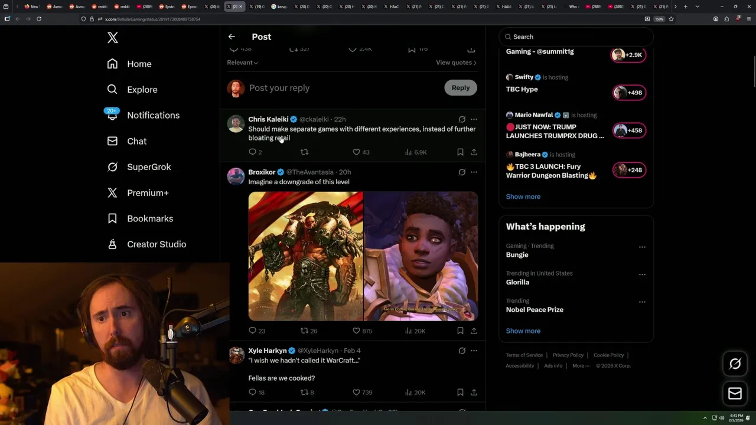Open Premium+ in sidebar
Screen dimensions: 756x425
pos(138,192)
